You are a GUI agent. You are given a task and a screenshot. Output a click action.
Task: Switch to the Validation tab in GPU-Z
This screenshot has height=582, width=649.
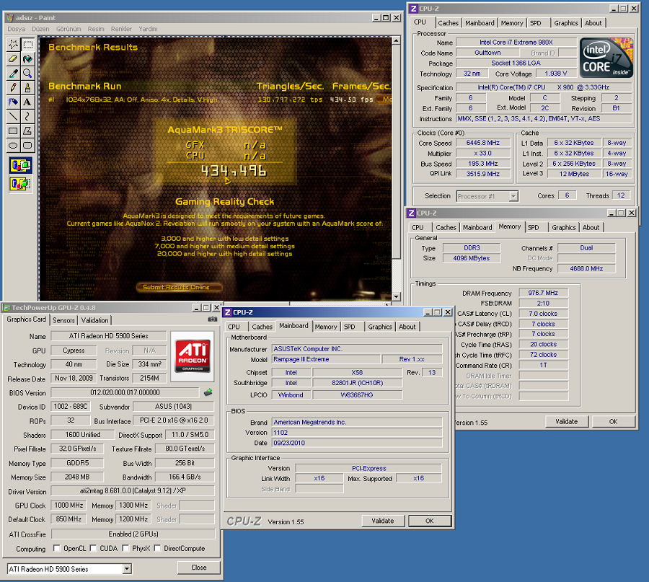94,320
